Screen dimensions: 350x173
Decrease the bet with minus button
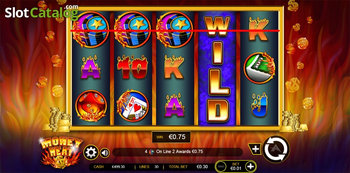221,167
